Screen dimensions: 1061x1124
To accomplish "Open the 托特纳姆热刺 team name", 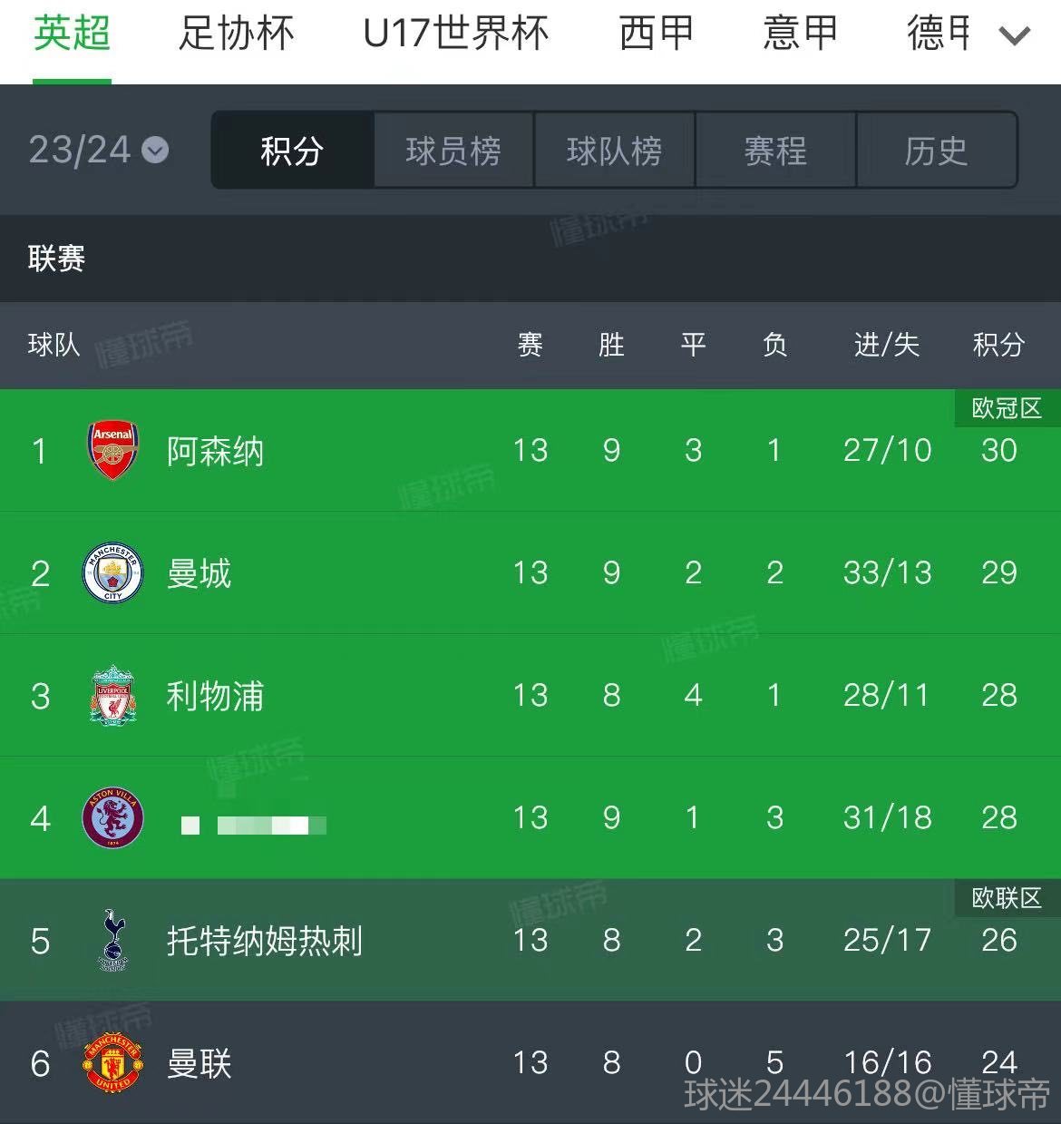I will (x=264, y=941).
